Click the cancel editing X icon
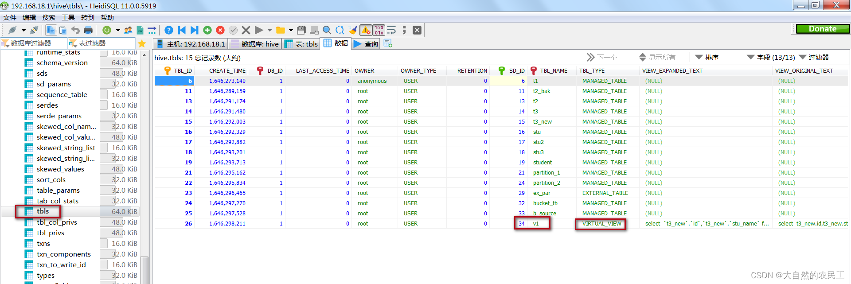The width and height of the screenshot is (851, 284). point(246,30)
